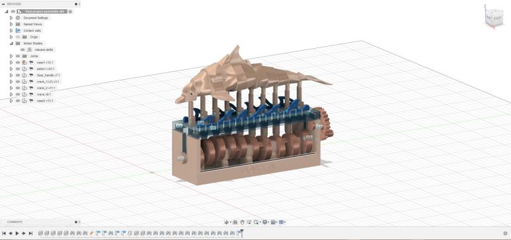Open Display Settings dropdown arrow
511x240 pixels.
click(x=268, y=222)
